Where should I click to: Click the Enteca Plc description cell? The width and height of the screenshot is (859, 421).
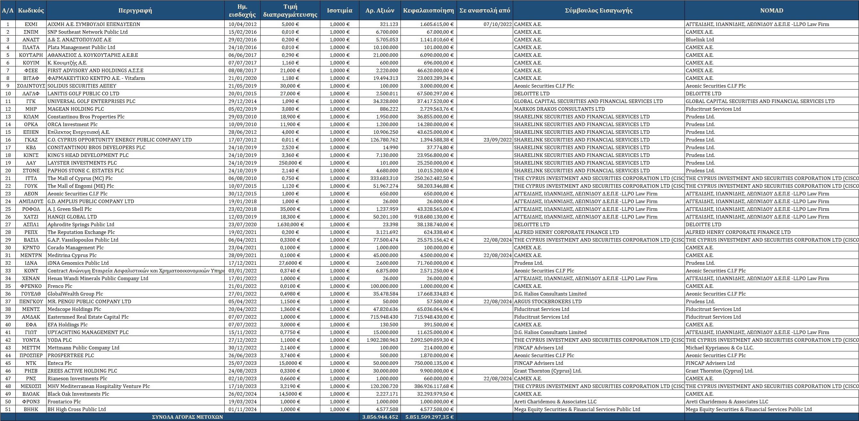point(135,363)
